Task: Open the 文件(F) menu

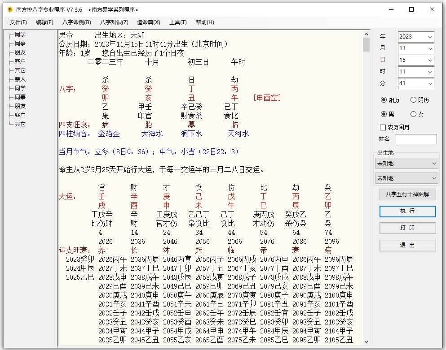Action: click(18, 22)
